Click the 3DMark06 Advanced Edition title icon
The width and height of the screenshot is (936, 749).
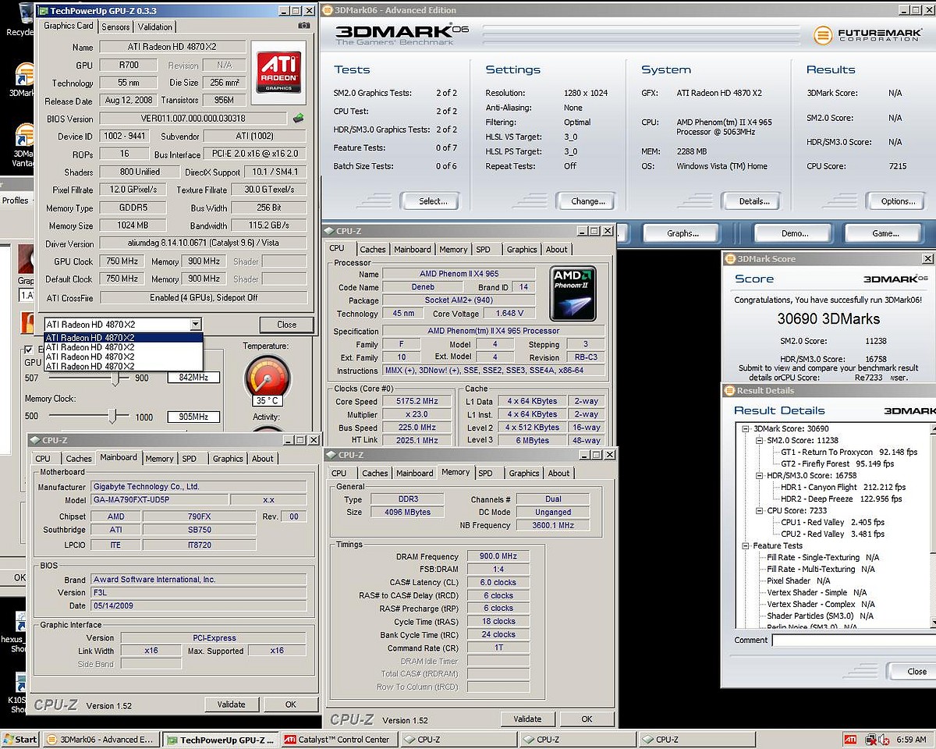(x=327, y=10)
